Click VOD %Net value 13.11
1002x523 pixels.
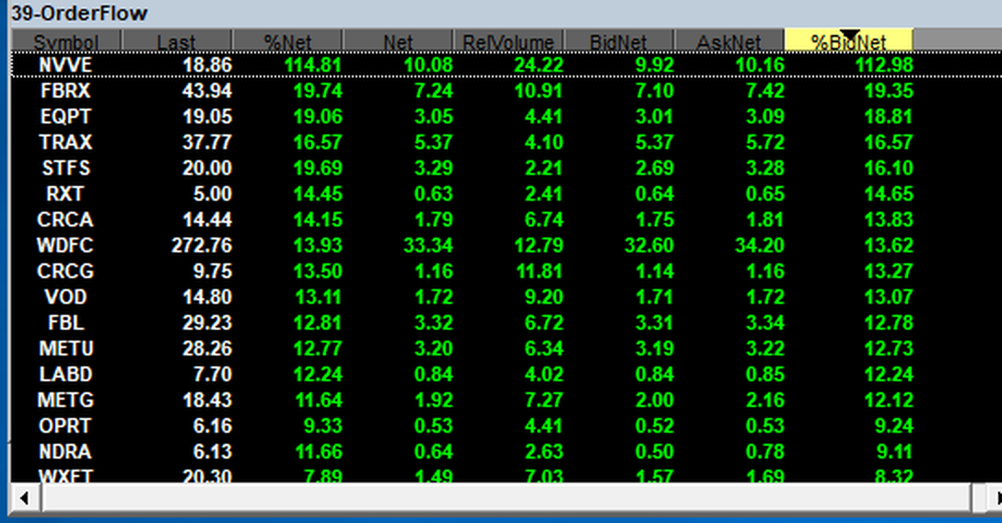319,296
